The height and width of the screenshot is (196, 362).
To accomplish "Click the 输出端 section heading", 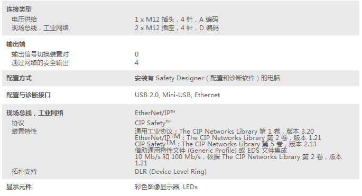I will [x=16, y=44].
